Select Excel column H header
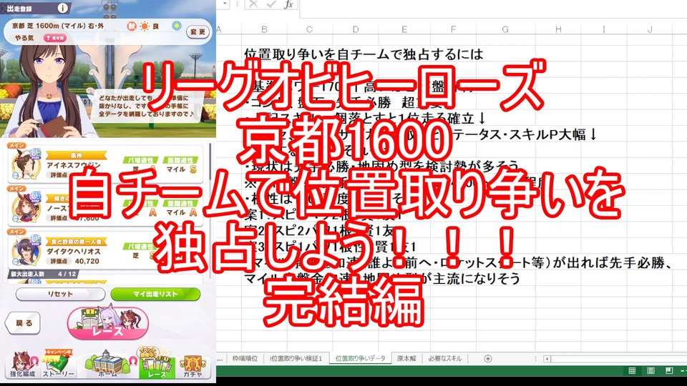The width and height of the screenshot is (687, 386). pos(558,29)
